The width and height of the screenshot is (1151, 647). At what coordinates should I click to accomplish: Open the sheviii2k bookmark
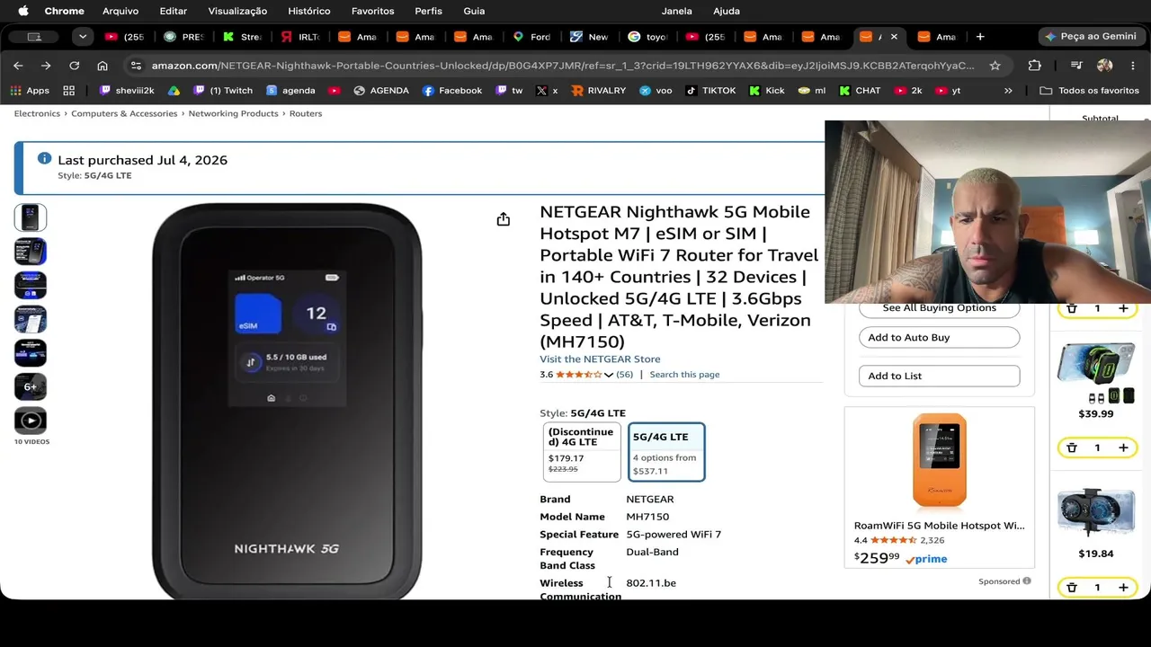[127, 91]
